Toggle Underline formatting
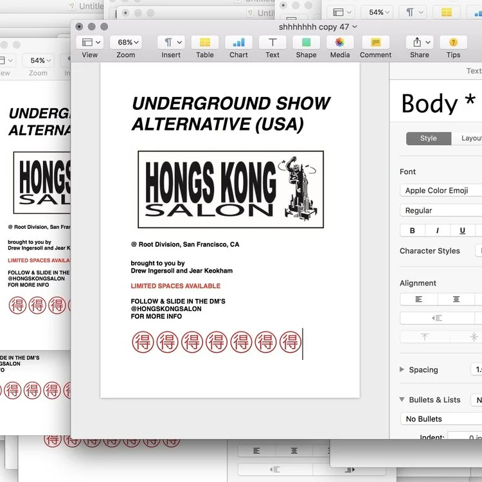This screenshot has height=482, width=482. click(x=463, y=231)
